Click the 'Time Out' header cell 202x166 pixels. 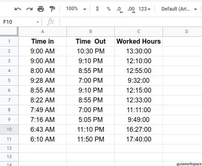pos(90,41)
